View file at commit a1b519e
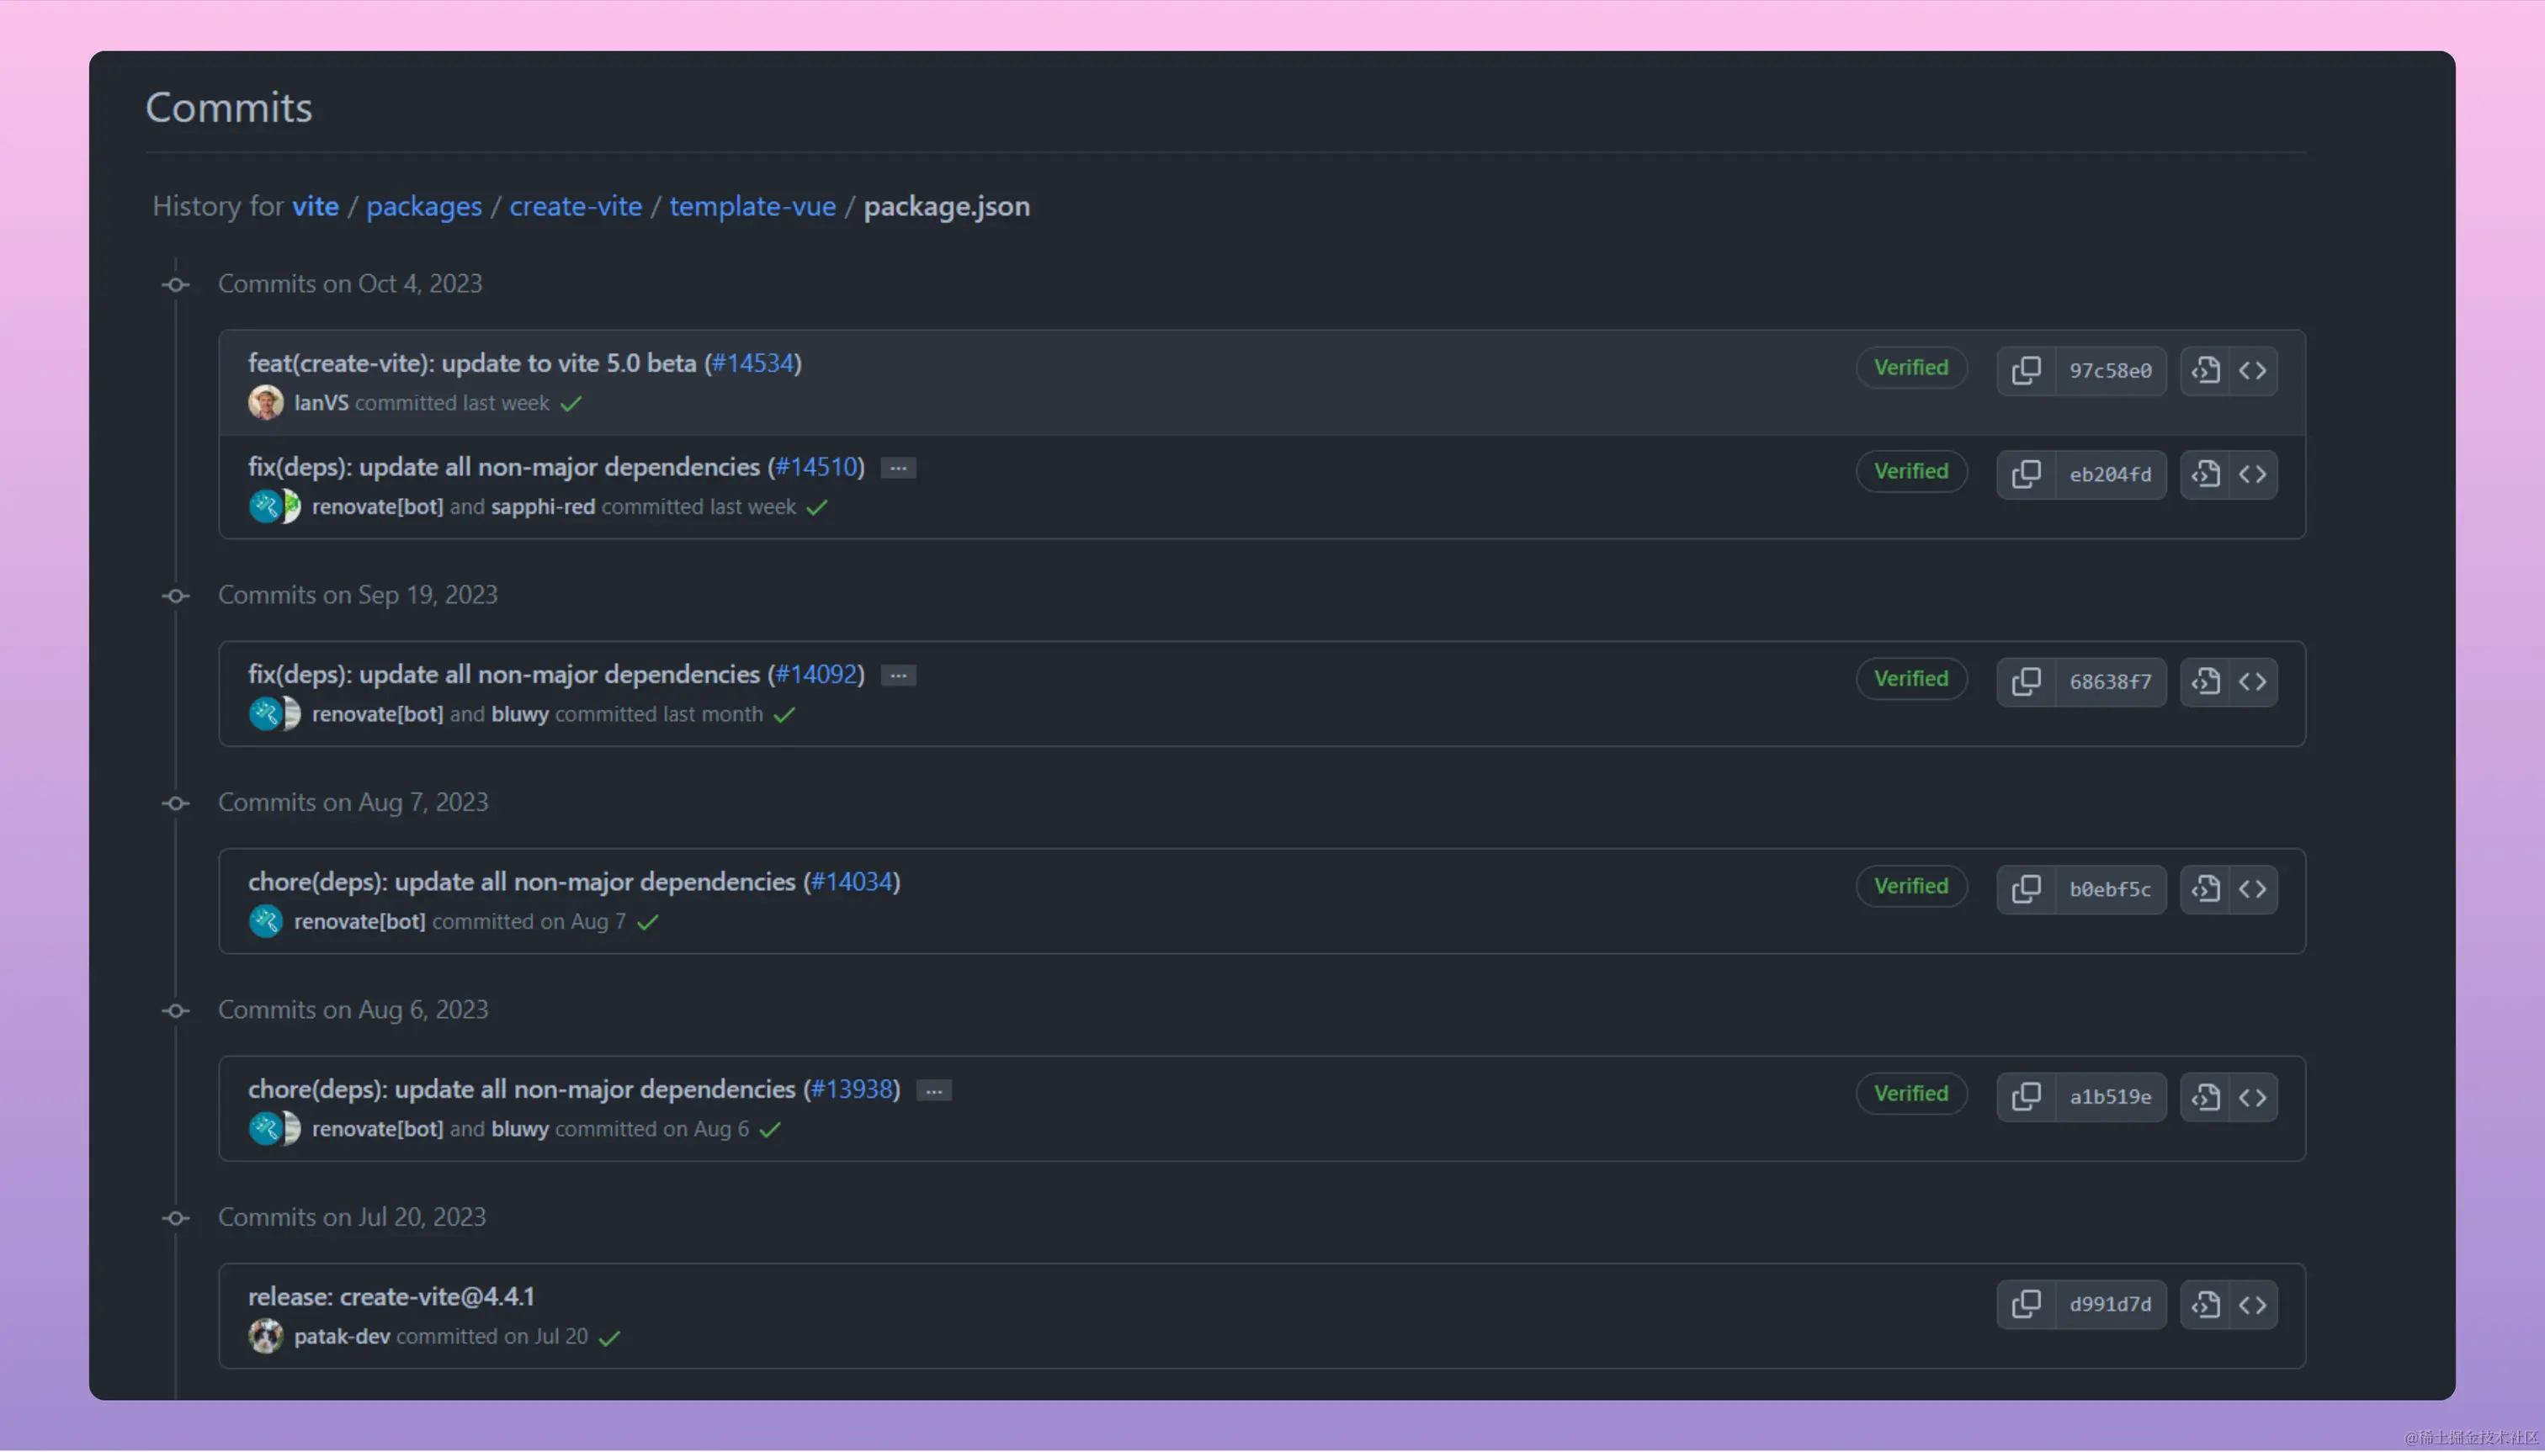Viewport: 2545px width, 1452px height. pos(2205,1097)
